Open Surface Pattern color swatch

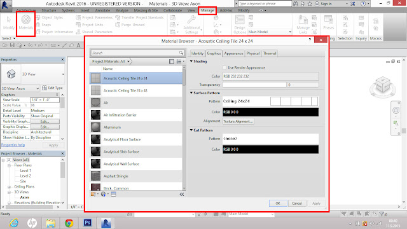270,112
